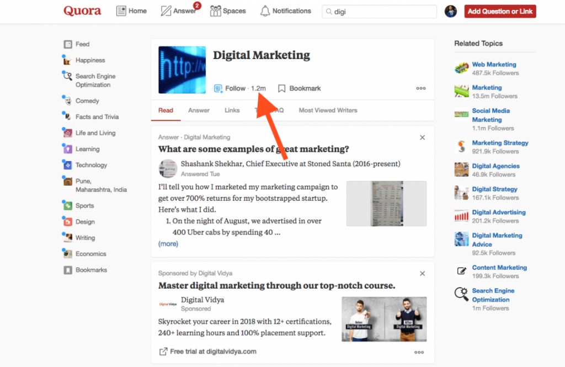The width and height of the screenshot is (565, 367).
Task: Select the Feed icon in left sidebar
Action: (x=68, y=44)
